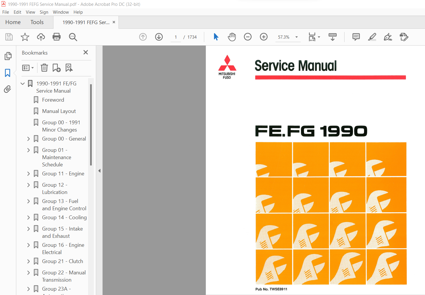Expand Group 13 - Fuel and Engine Control
Viewport: 425px width, 295px height.
coord(28,201)
